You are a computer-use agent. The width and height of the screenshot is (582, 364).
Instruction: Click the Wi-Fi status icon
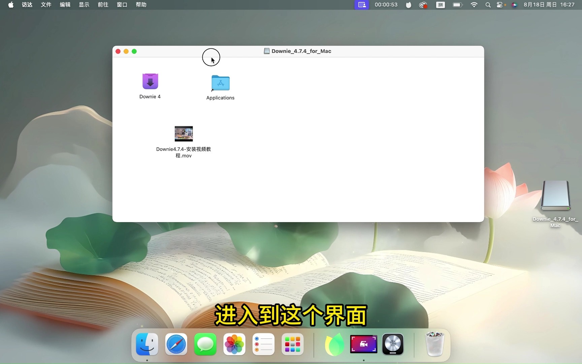click(x=474, y=5)
